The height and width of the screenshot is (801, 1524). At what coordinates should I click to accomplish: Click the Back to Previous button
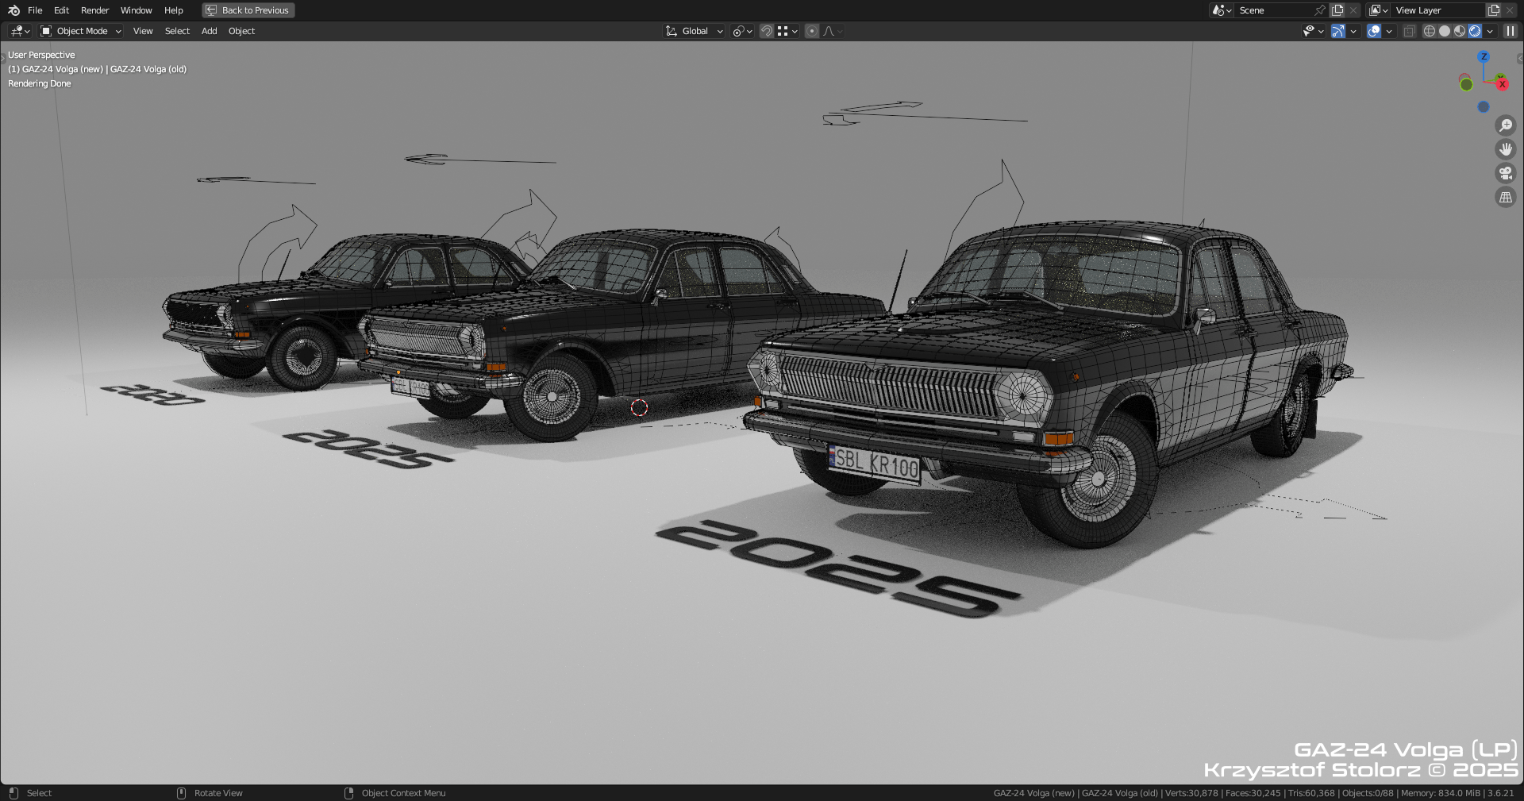pyautogui.click(x=248, y=10)
